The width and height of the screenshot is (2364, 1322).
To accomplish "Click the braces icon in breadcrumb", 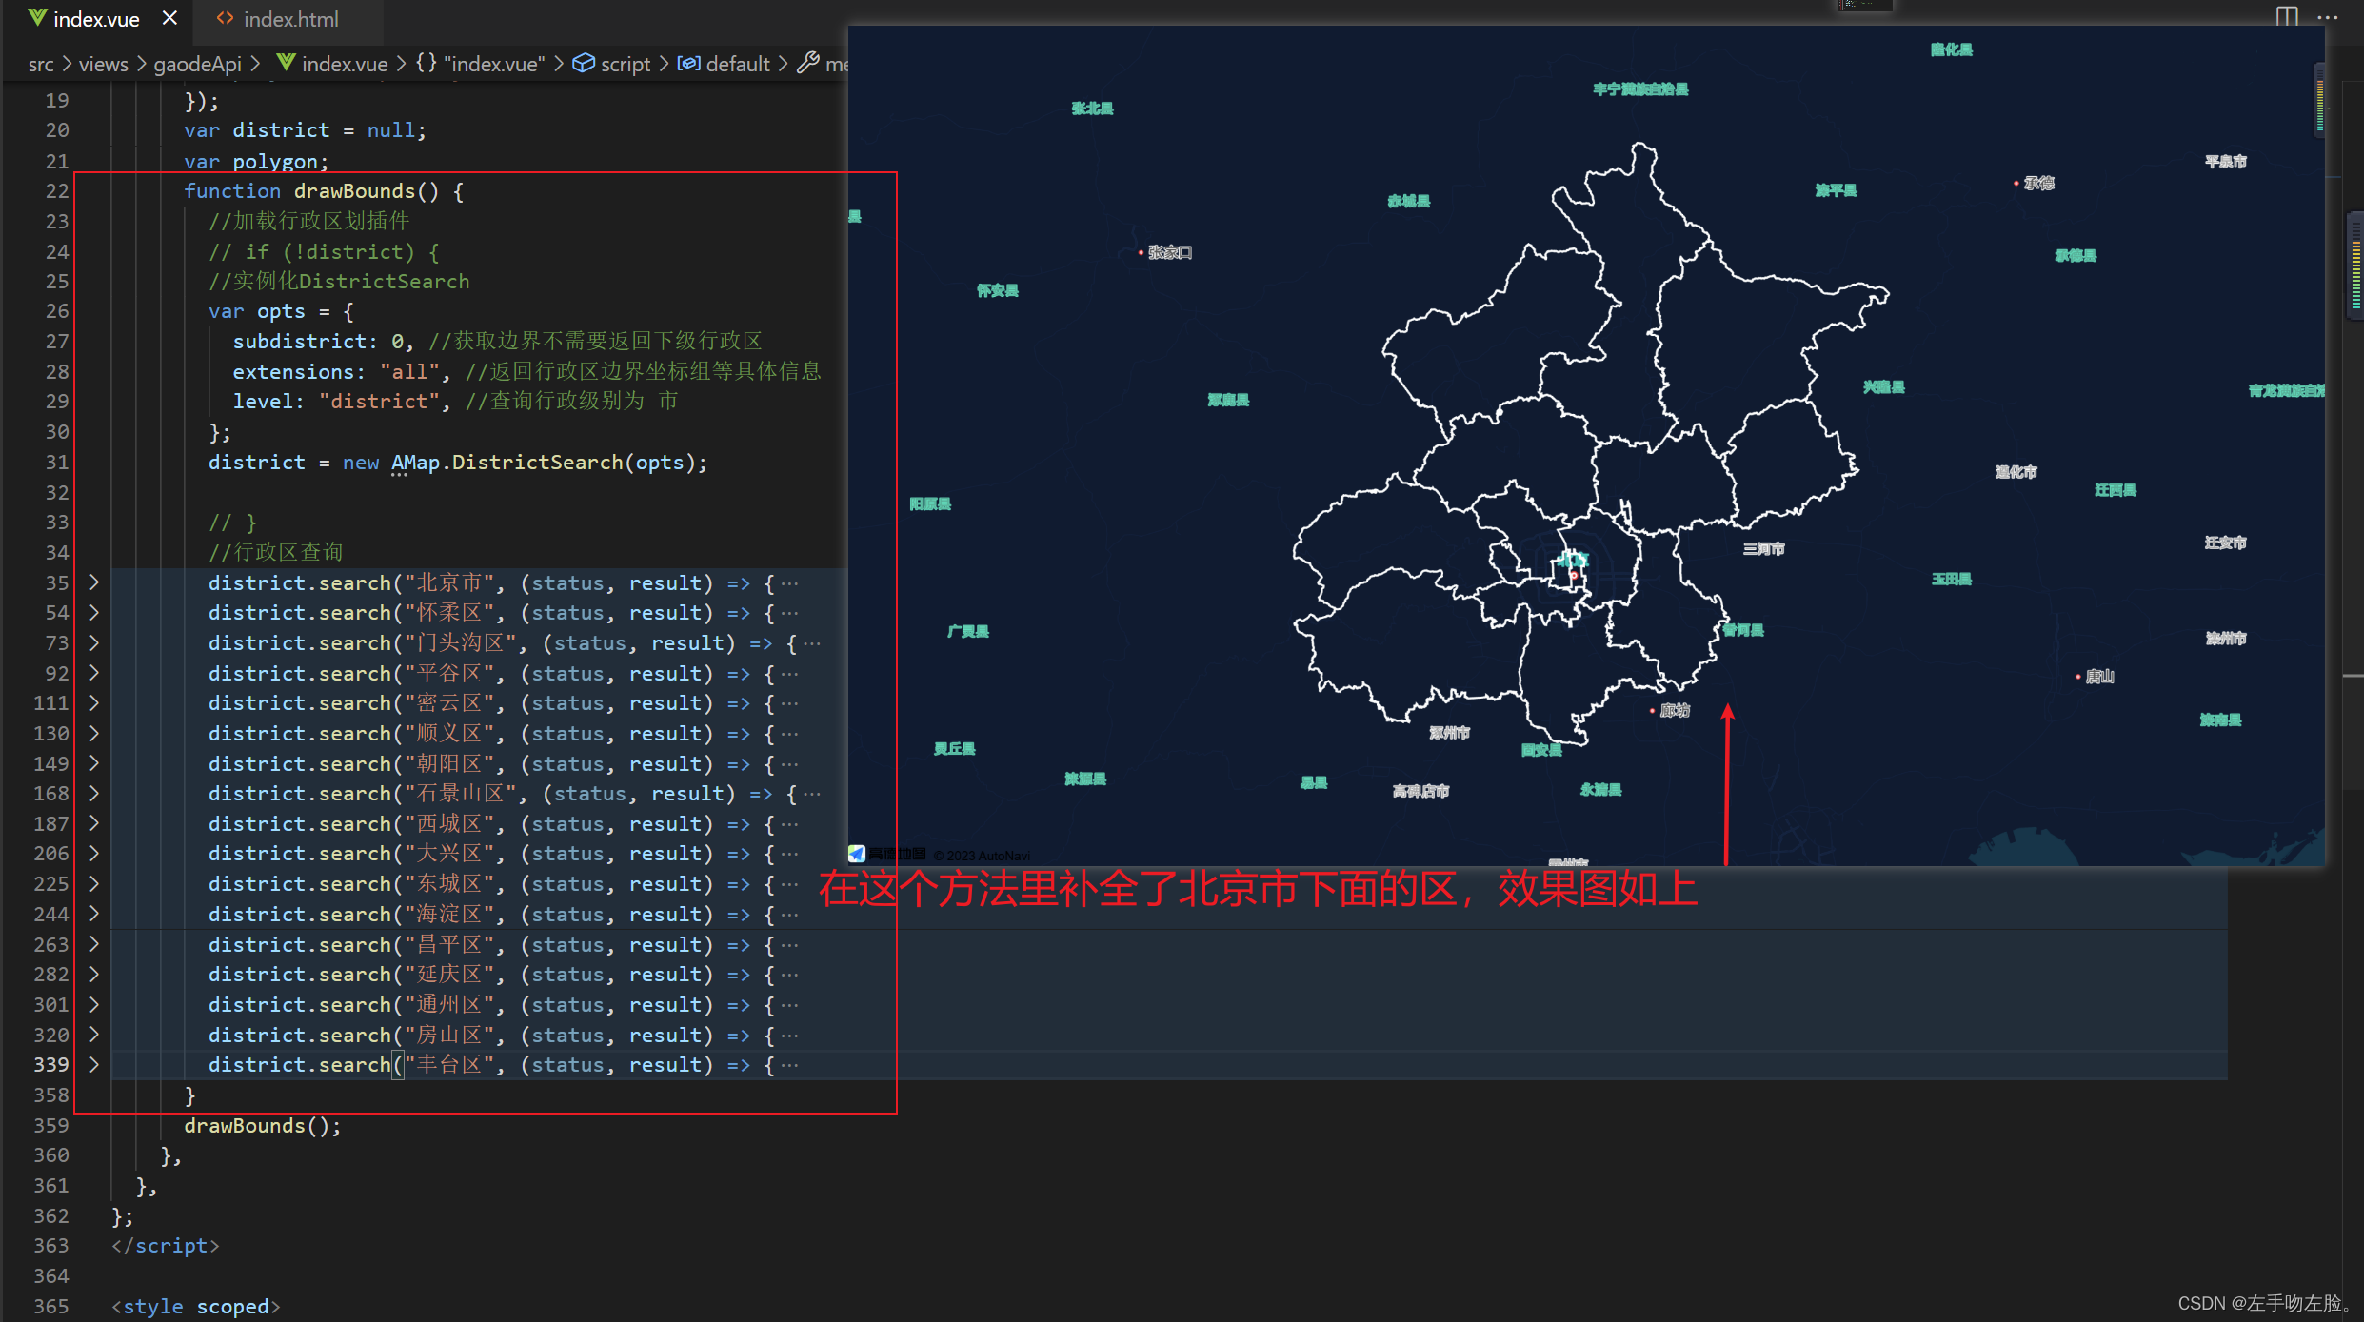I will (x=426, y=63).
